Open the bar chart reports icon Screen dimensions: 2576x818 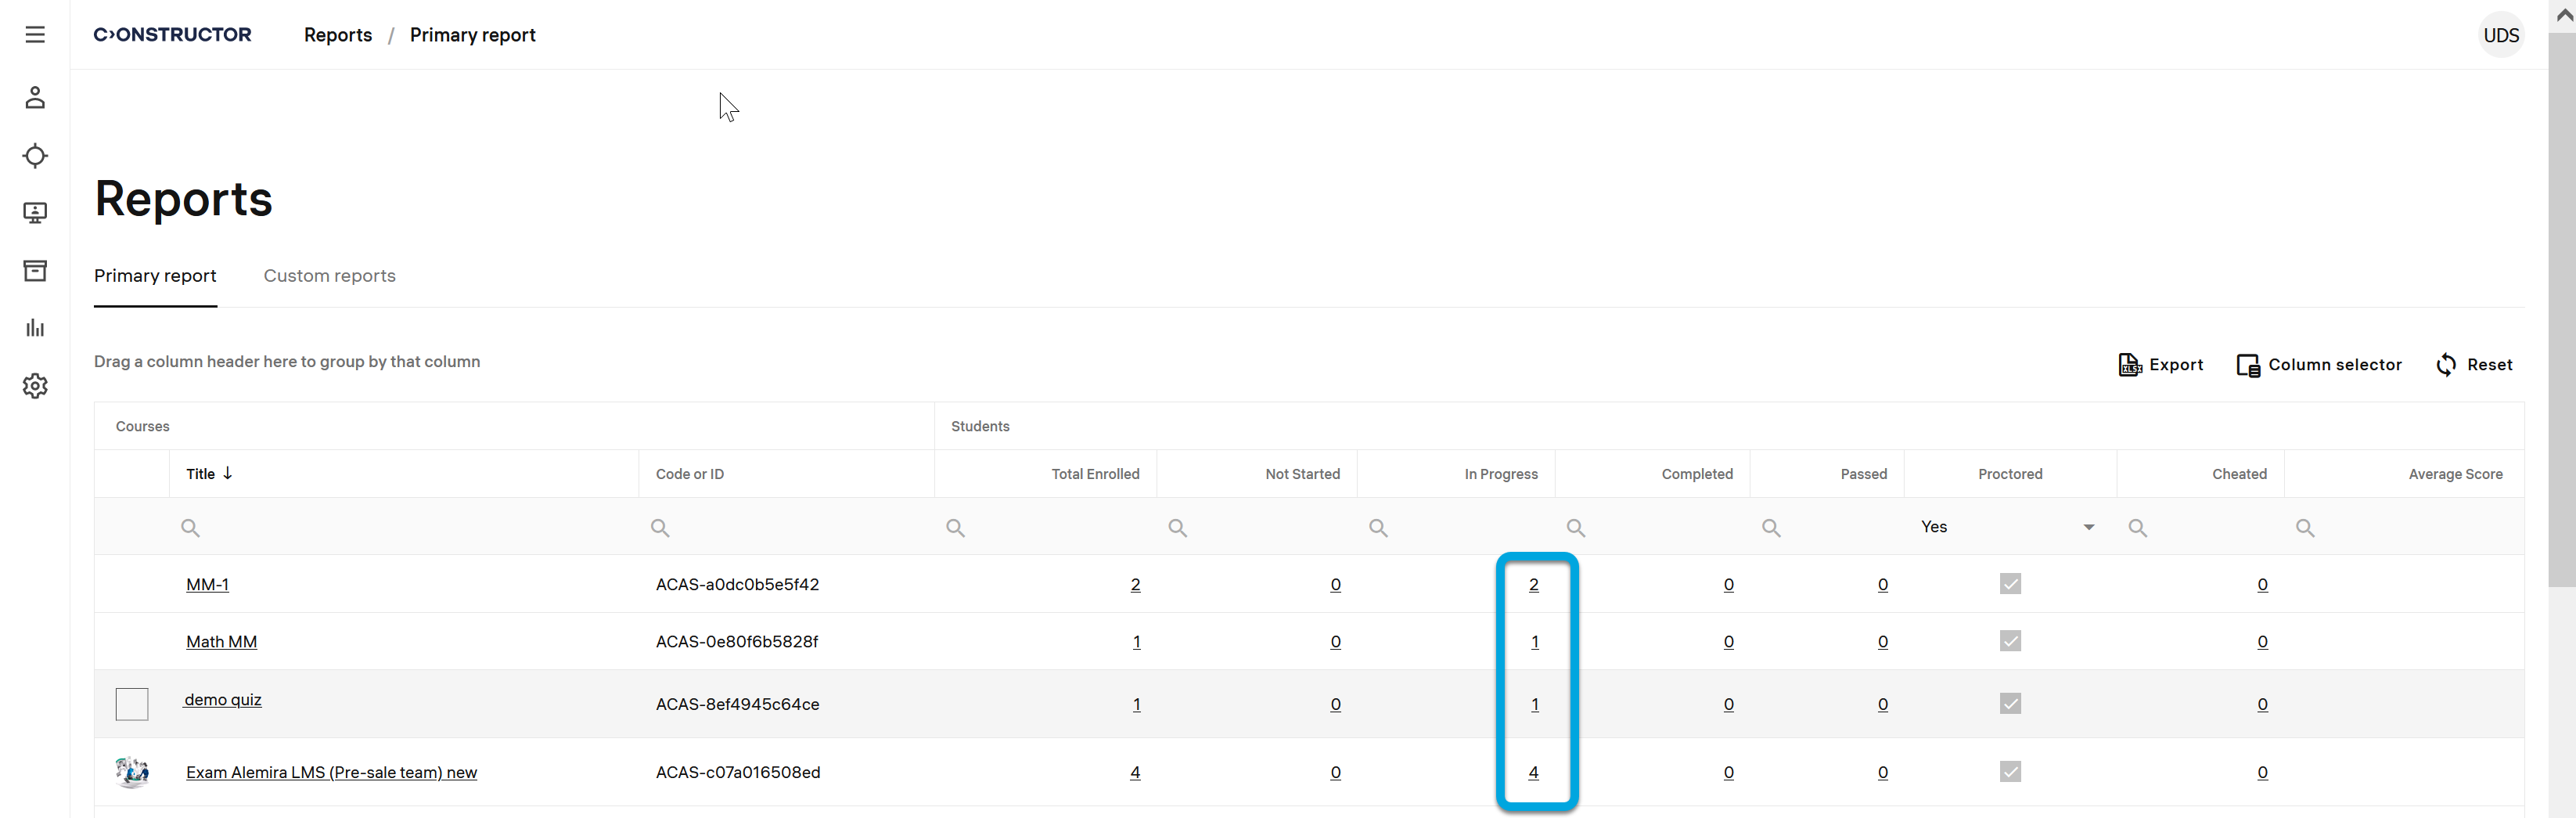(x=35, y=328)
